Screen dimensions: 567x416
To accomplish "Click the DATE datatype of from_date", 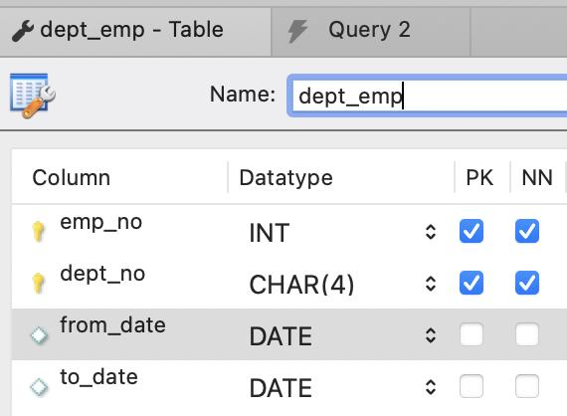I will pyautogui.click(x=281, y=336).
